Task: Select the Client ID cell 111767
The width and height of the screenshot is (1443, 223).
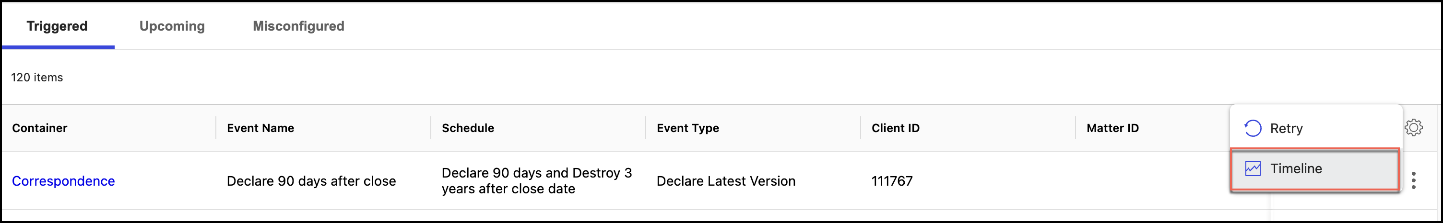Action: 892,181
